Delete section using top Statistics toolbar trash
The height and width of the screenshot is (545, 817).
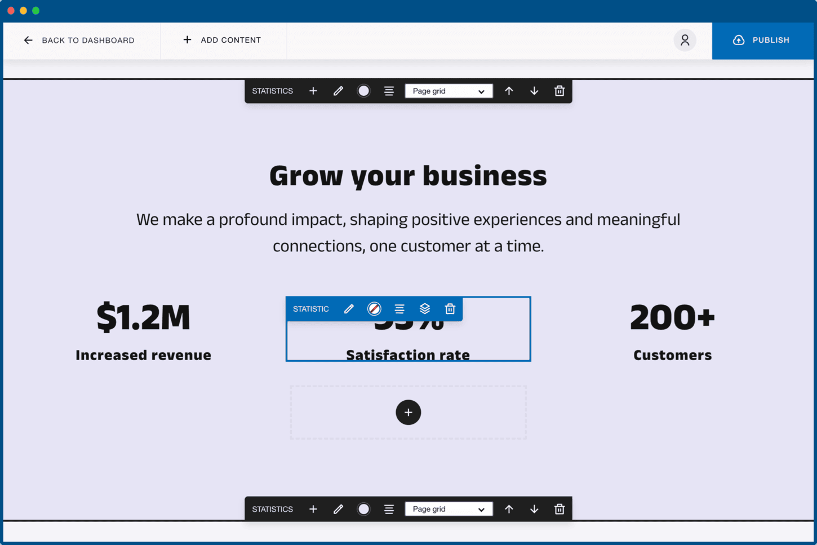(560, 91)
